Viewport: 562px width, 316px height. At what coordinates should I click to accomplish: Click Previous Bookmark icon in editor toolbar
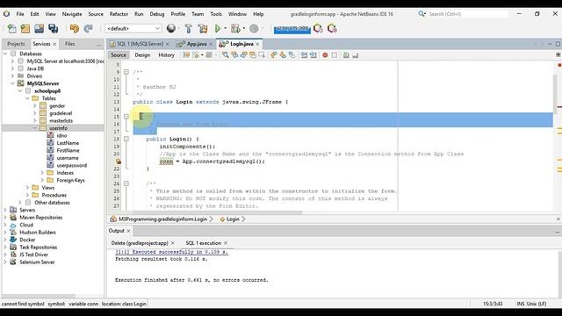pos(273,55)
